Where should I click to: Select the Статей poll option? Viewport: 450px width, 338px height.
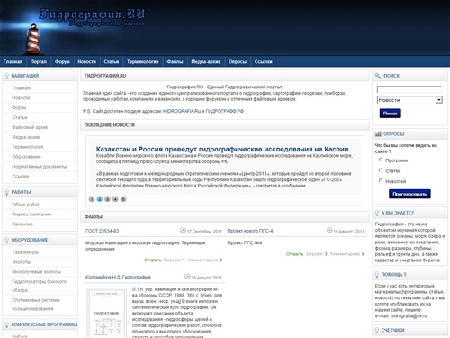click(381, 170)
